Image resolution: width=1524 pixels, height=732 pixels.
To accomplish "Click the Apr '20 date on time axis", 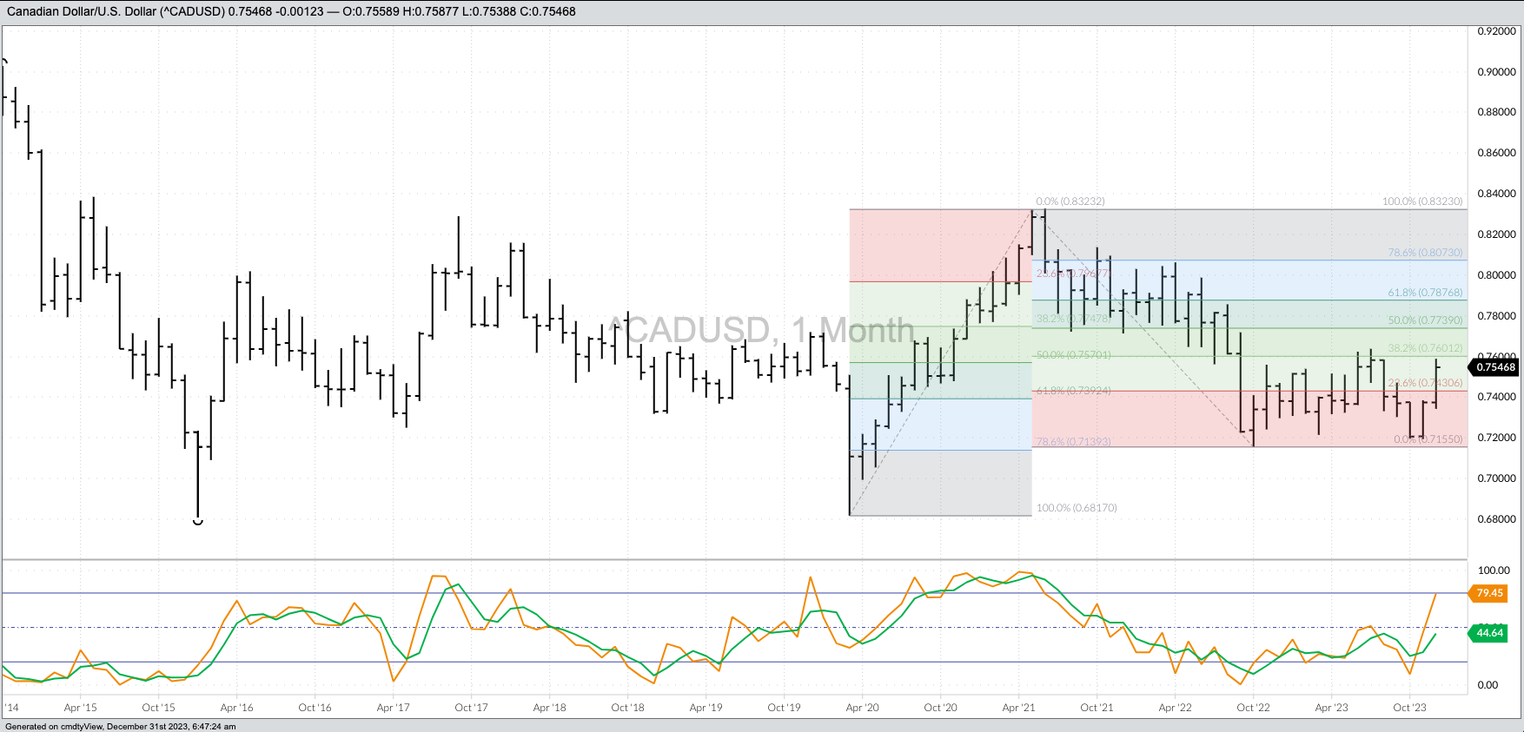I will coord(862,708).
